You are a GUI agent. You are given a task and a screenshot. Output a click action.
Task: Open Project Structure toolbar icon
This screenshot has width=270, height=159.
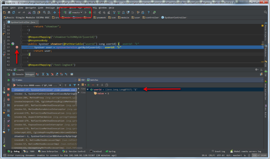coord(143,12)
